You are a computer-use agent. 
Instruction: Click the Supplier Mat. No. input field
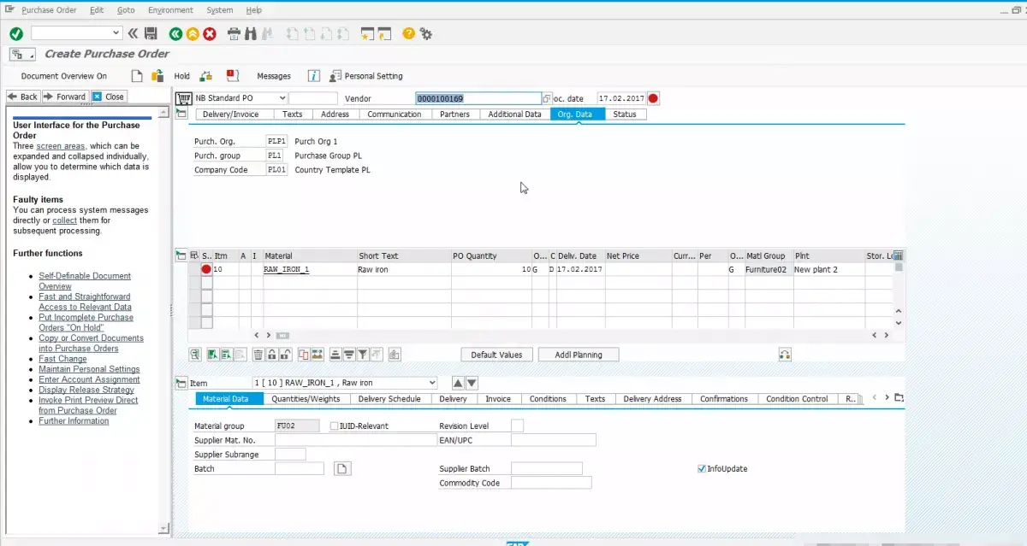pyautogui.click(x=356, y=440)
